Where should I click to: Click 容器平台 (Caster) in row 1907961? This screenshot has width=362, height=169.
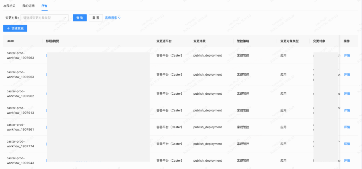pos(169,127)
